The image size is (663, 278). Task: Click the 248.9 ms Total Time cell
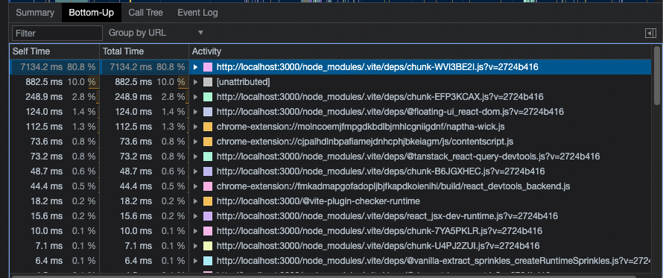(x=144, y=97)
